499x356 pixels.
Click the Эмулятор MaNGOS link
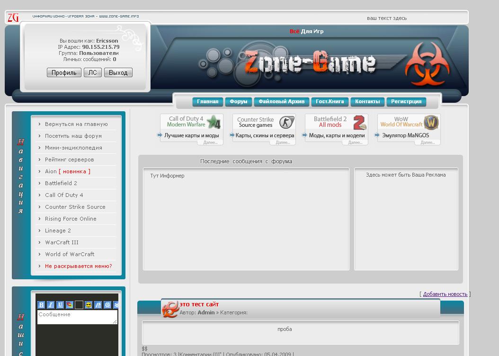click(x=405, y=135)
